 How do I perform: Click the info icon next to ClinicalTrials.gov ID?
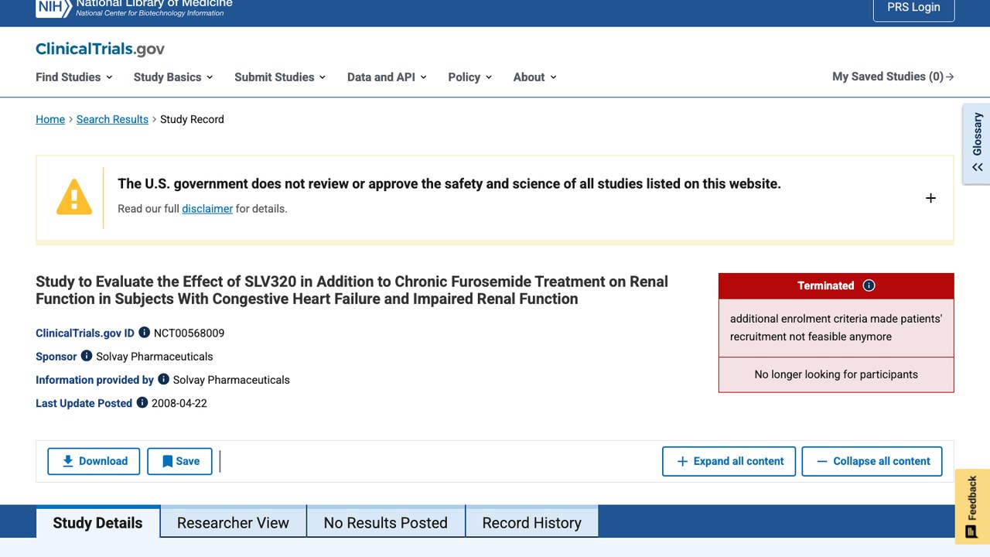(x=144, y=333)
